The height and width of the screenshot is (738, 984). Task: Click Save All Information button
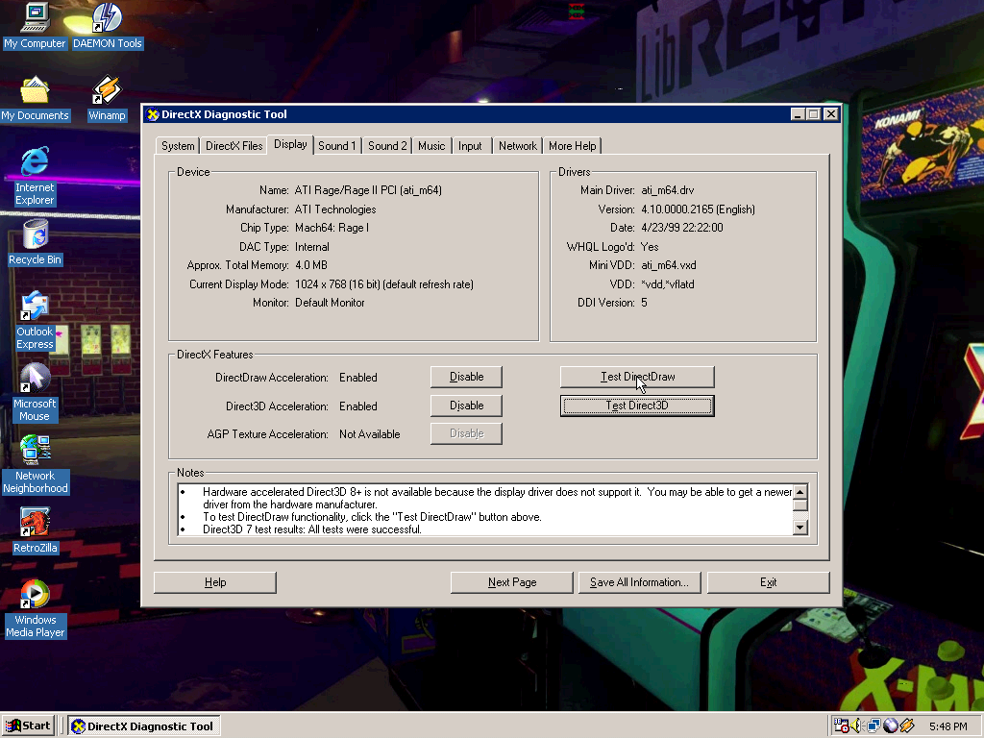click(639, 582)
